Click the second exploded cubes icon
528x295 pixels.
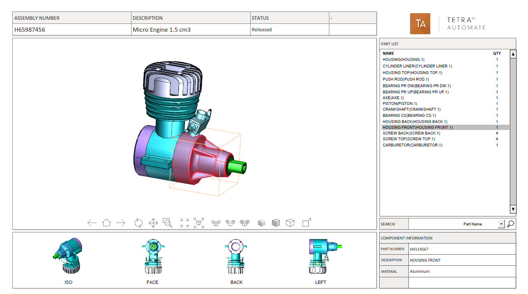230,223
